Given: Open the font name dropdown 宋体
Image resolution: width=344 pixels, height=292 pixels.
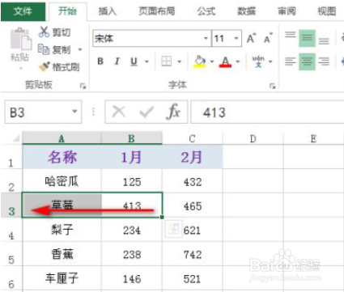Looking at the screenshot, I should 206,38.
